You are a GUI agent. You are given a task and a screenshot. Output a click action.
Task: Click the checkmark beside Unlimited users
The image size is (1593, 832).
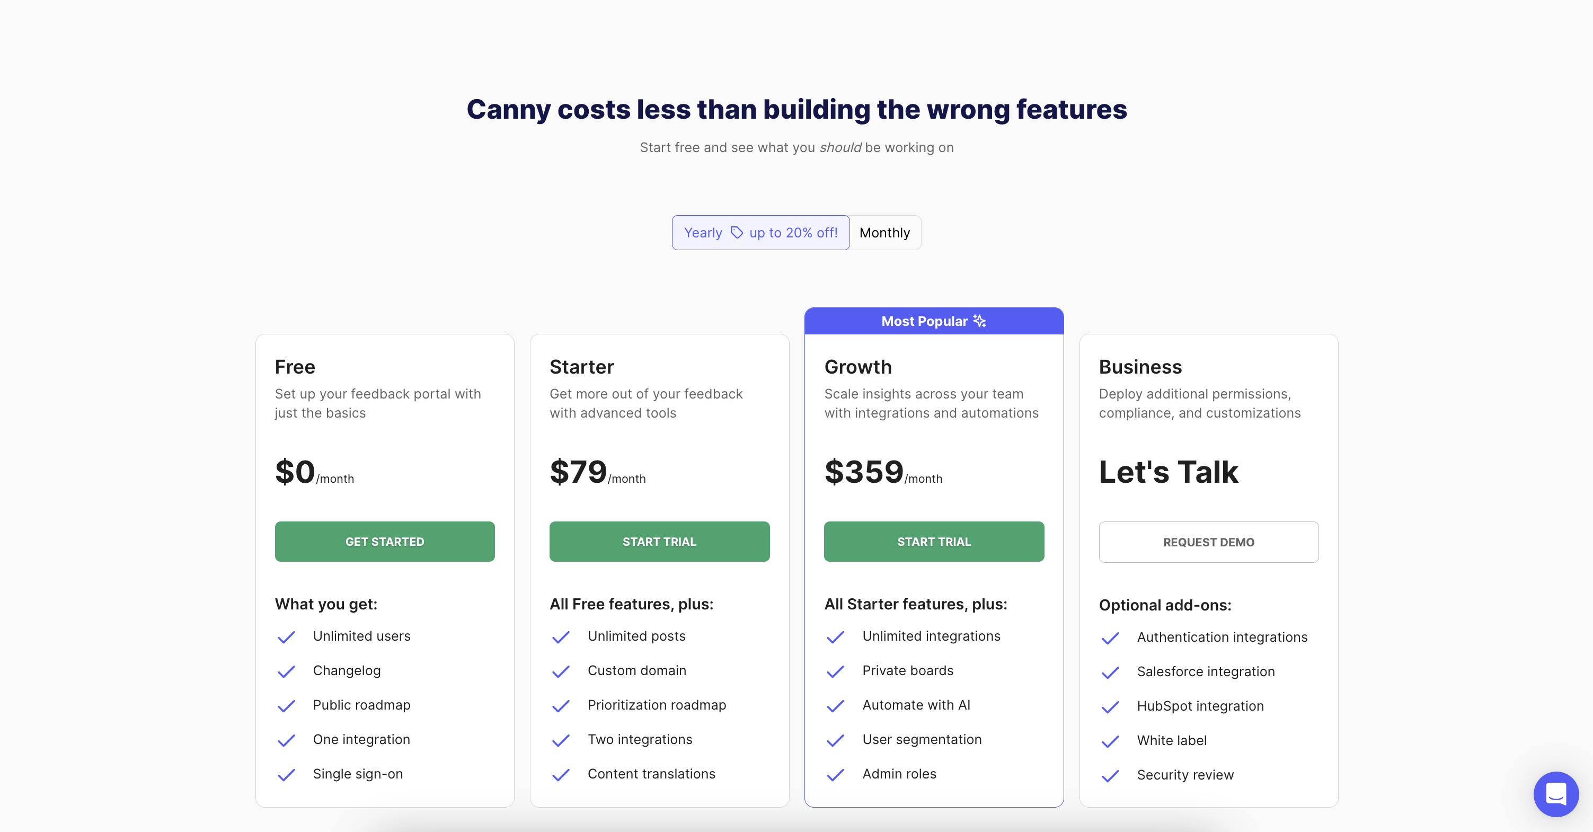tap(286, 637)
